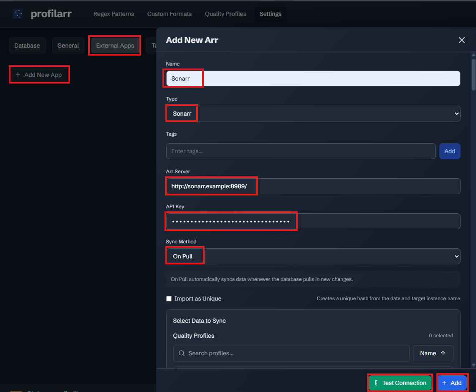Click the plus icon beside Add New App

pos(18,75)
